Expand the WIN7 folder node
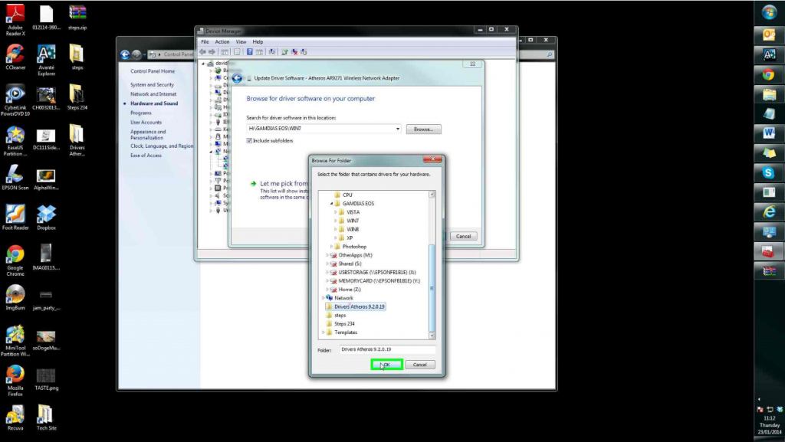 pyautogui.click(x=336, y=221)
